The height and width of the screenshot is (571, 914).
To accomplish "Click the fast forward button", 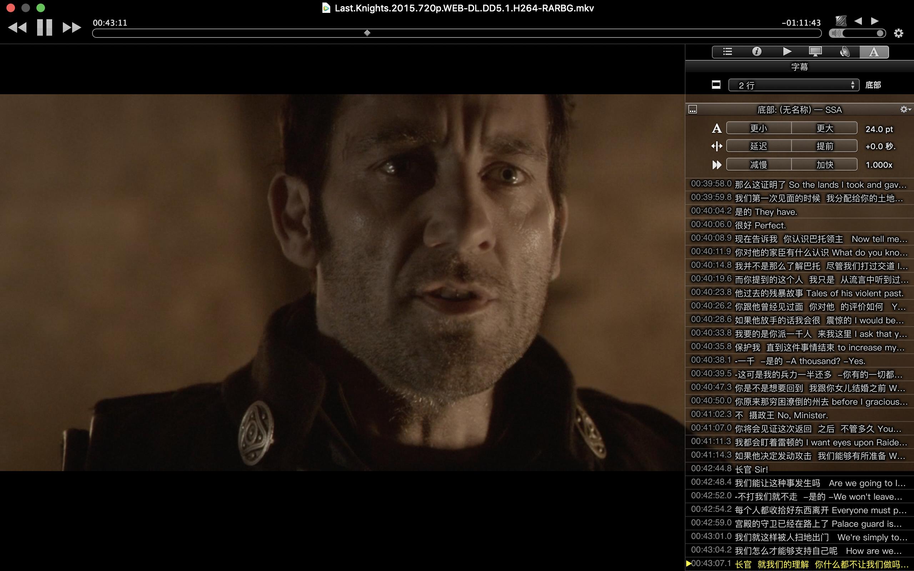I will tap(71, 27).
